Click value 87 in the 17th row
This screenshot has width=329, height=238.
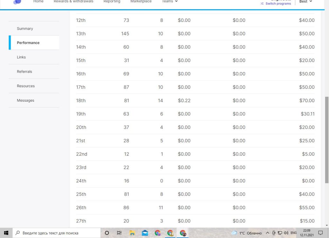pos(126,87)
